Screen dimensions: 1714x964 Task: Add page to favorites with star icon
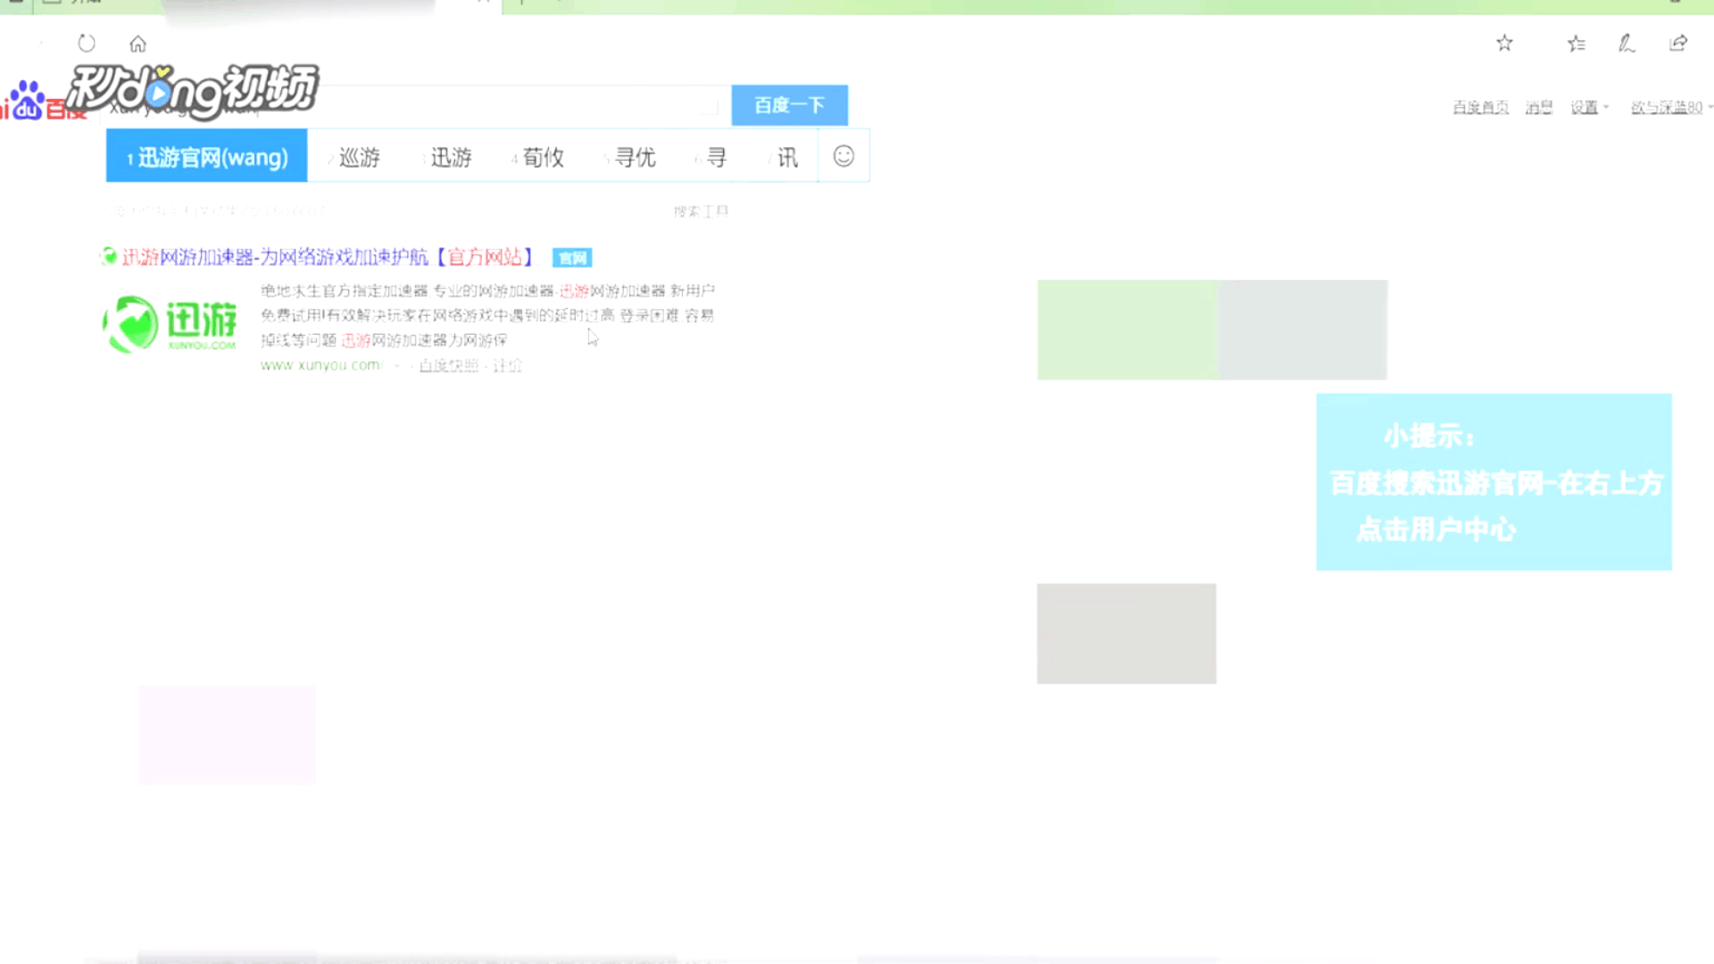[x=1504, y=43]
